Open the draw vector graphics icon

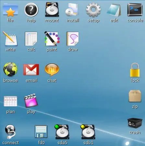73,39
